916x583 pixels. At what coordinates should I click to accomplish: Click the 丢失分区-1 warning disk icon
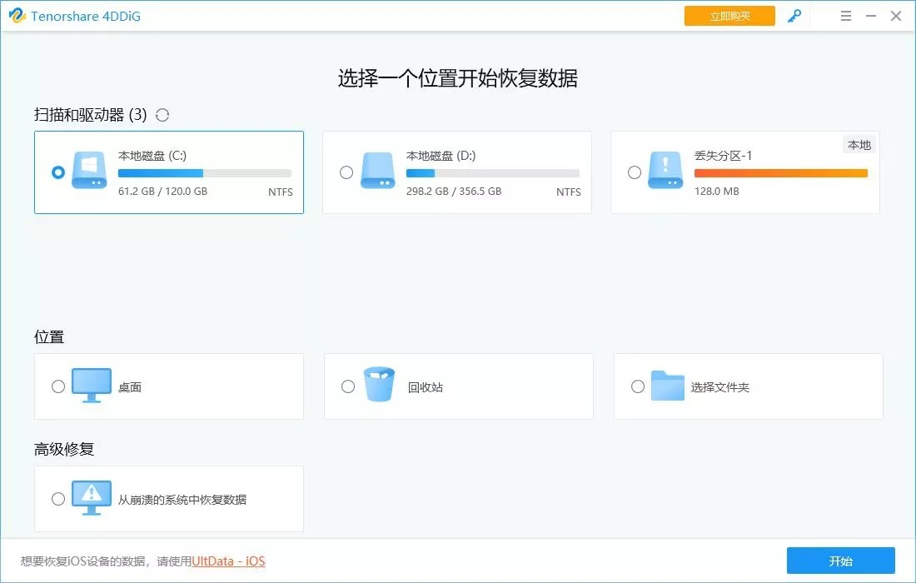click(665, 172)
